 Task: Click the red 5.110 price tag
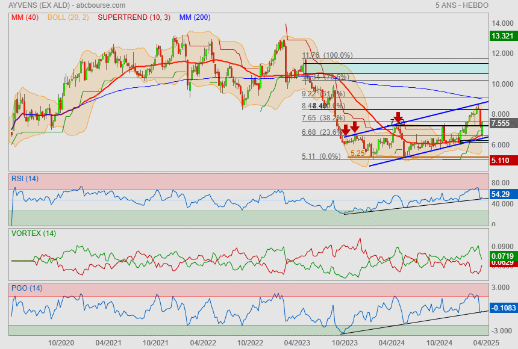(501, 161)
